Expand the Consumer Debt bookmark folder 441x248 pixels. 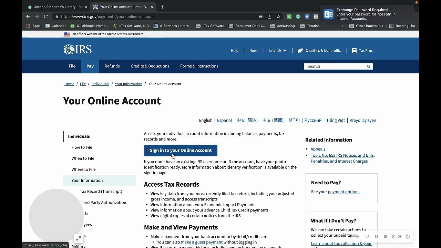point(247,26)
